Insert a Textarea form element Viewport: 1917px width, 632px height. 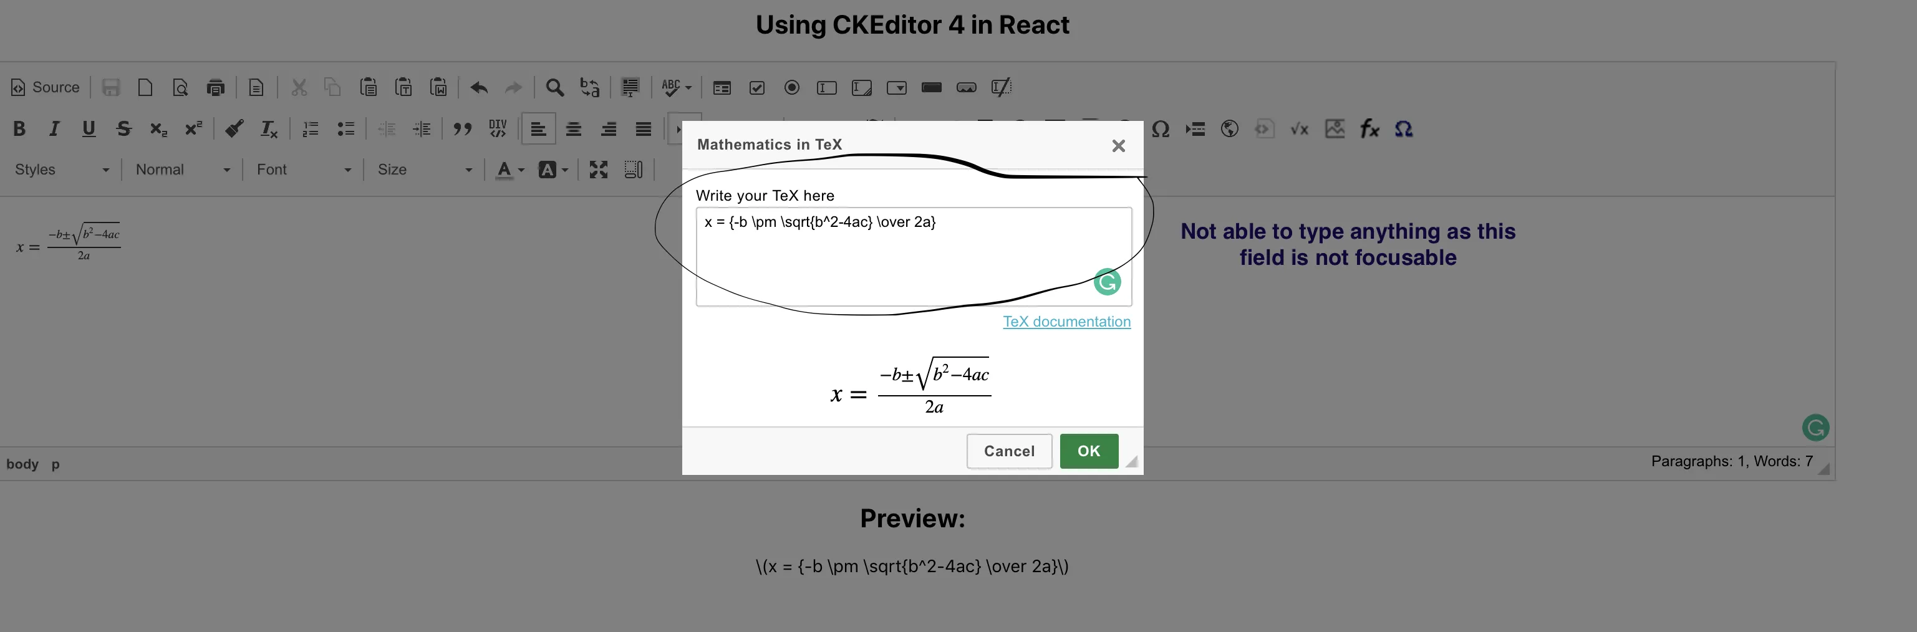(862, 88)
